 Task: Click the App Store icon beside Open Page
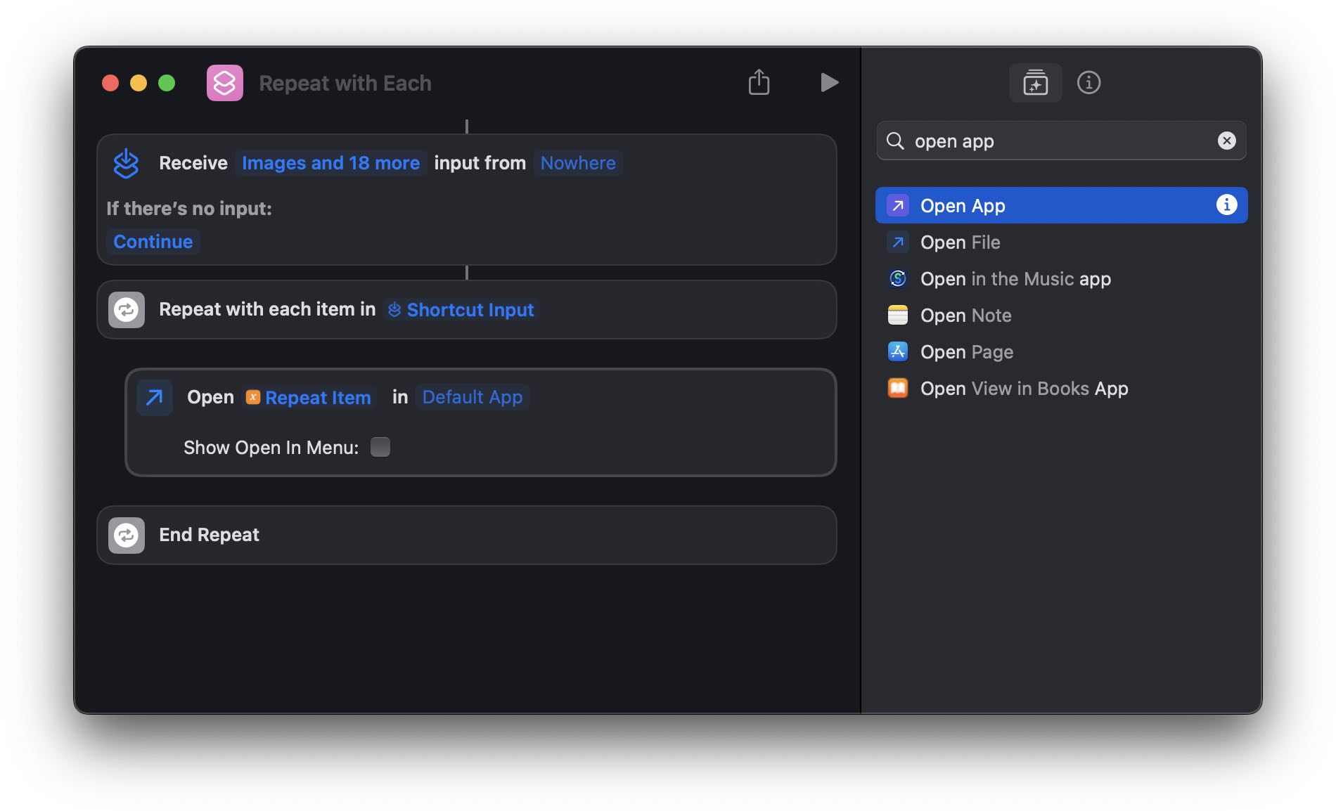(x=897, y=351)
